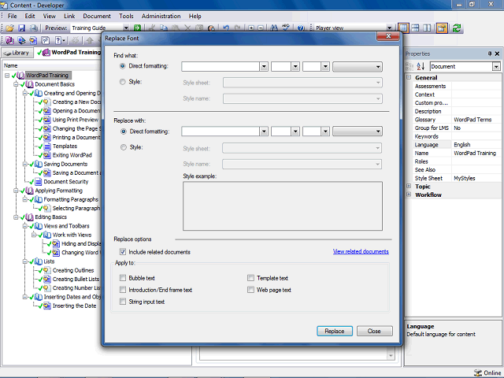Collapse the Editing Basics tree node

coord(16,217)
